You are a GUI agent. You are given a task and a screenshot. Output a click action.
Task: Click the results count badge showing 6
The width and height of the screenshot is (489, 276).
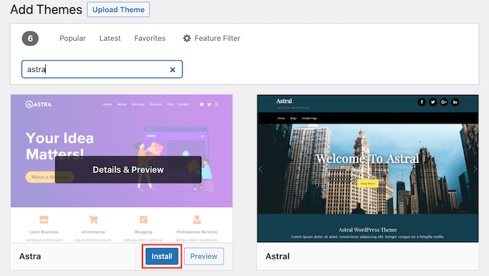[30, 38]
